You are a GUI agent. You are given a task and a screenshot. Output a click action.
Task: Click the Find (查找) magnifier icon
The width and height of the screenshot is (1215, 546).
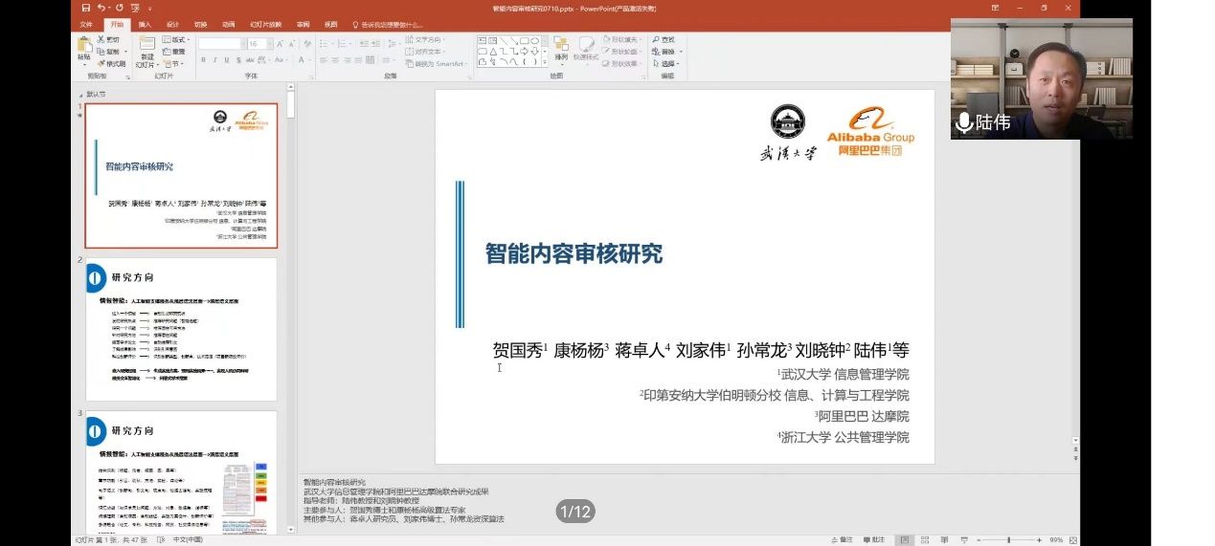click(x=655, y=40)
